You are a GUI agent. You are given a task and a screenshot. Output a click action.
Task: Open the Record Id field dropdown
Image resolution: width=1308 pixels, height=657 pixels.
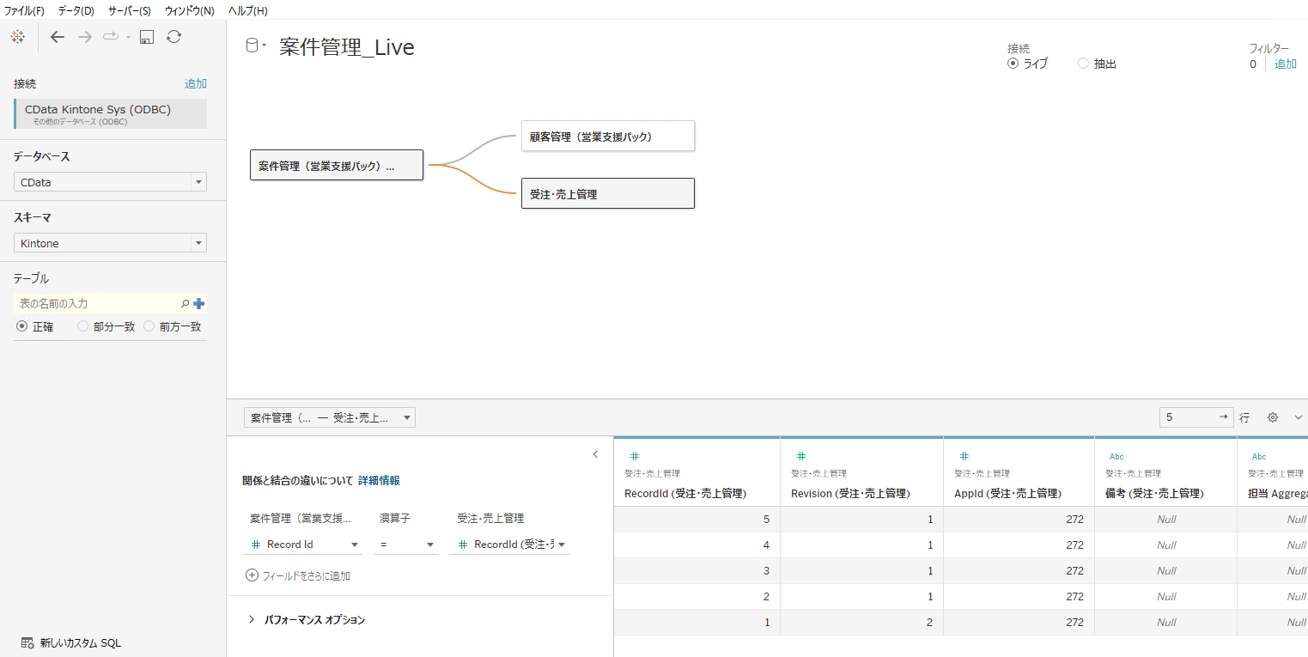pyautogui.click(x=305, y=544)
